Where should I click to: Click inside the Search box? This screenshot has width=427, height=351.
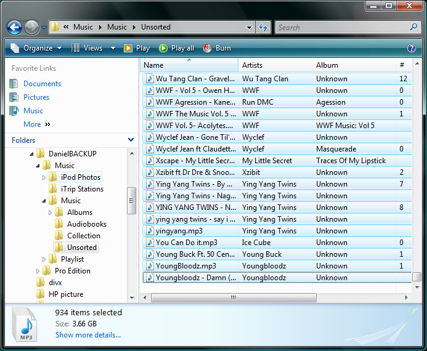coord(342,28)
